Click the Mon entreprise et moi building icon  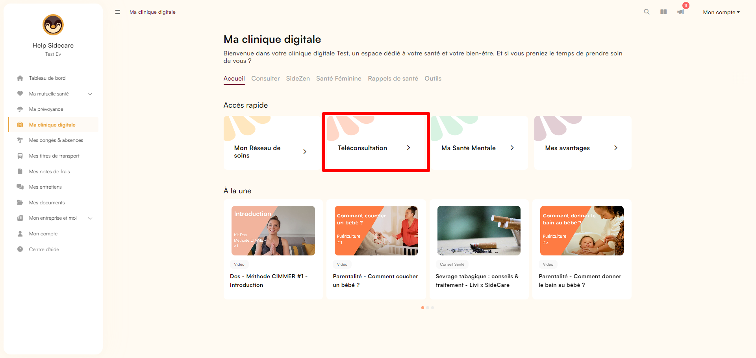click(20, 218)
